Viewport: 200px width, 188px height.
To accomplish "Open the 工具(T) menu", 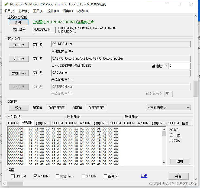I will click(38, 11).
